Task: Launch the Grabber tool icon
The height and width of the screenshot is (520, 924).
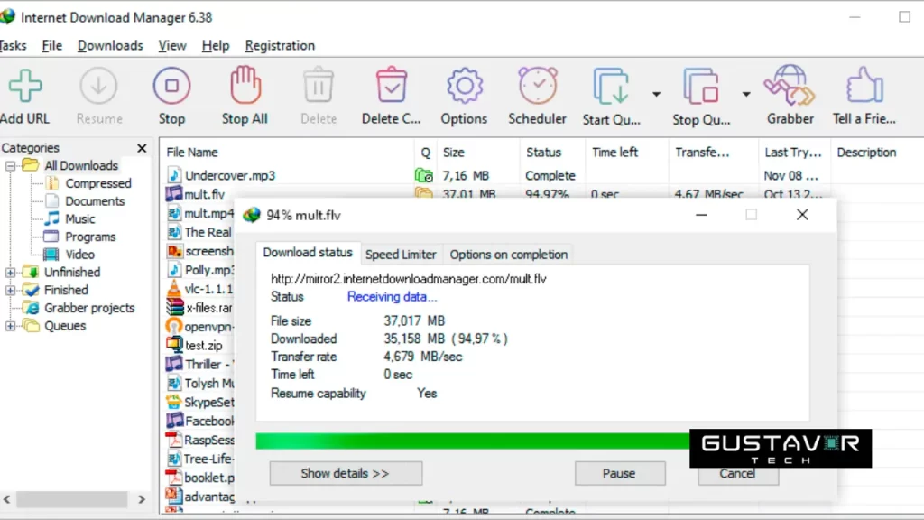Action: (x=790, y=87)
